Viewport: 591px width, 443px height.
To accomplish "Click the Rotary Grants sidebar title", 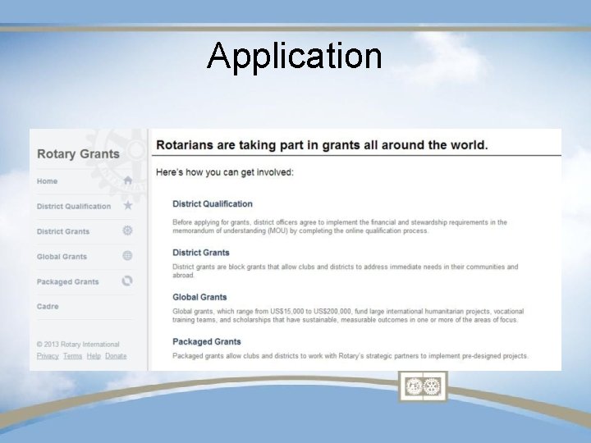I will tap(79, 154).
